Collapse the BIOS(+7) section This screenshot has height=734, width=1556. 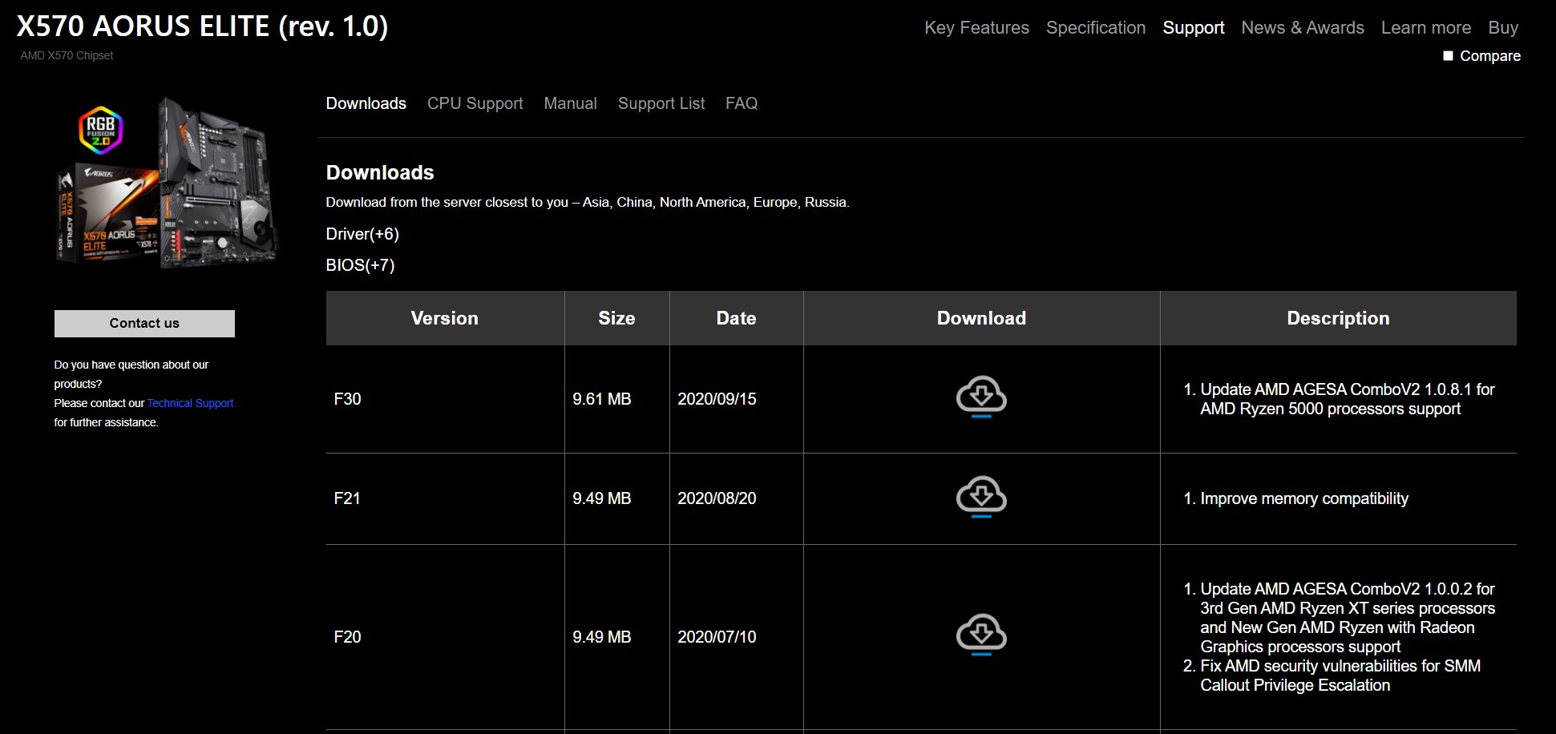point(360,265)
